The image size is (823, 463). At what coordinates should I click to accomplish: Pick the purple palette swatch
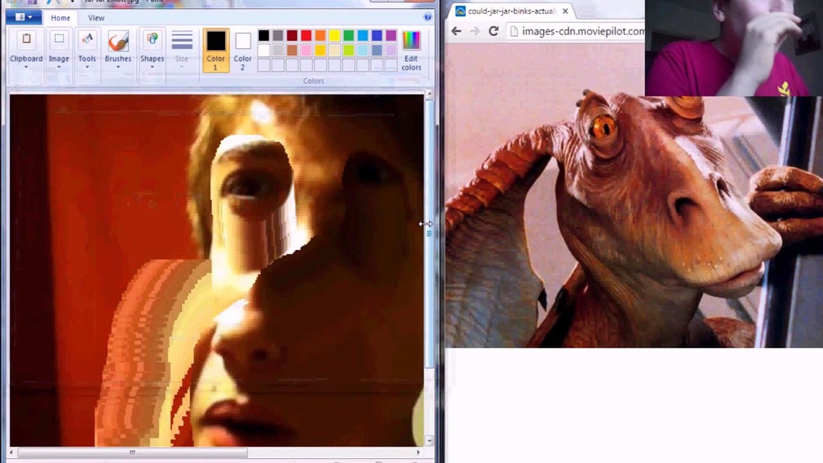(x=391, y=35)
